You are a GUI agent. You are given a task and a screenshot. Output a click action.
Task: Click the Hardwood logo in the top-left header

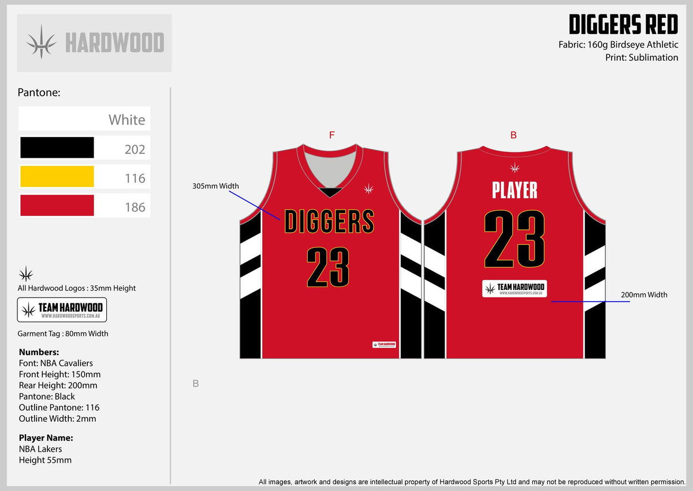(94, 42)
